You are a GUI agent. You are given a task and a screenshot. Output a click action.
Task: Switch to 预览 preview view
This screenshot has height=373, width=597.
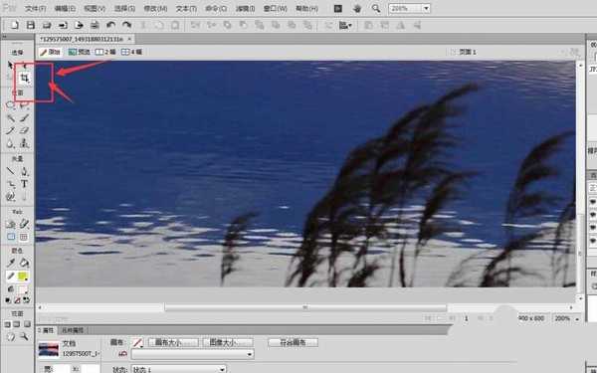pos(80,52)
